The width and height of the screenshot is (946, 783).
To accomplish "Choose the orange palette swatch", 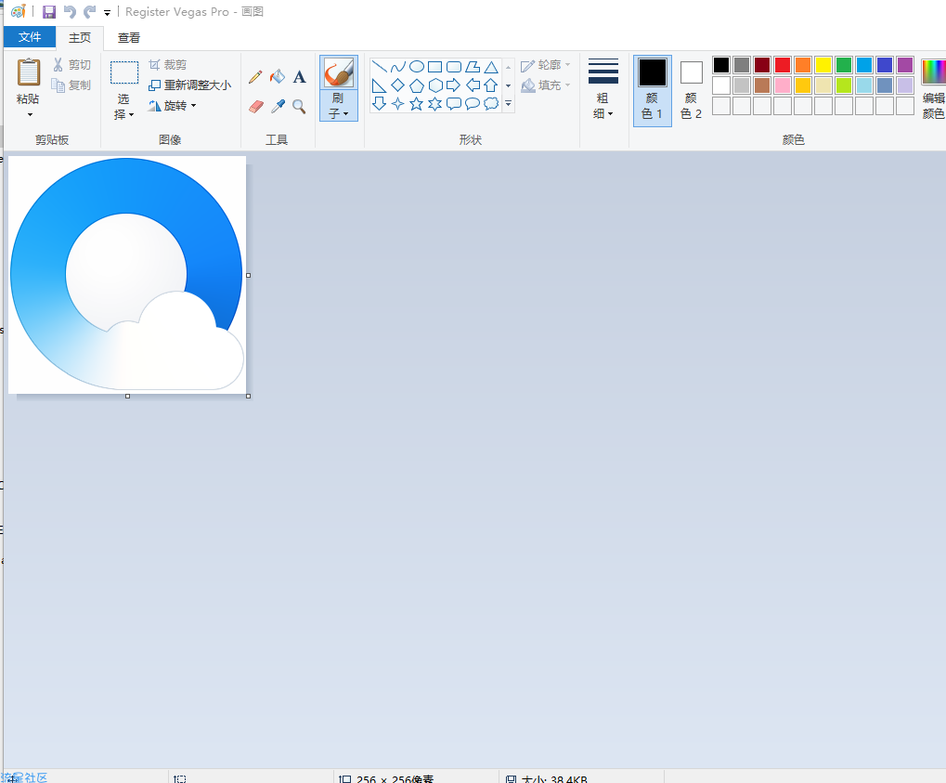I will click(x=803, y=65).
